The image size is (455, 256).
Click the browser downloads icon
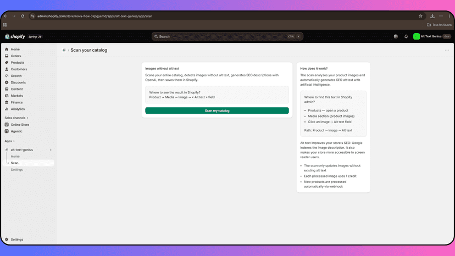coord(432,16)
